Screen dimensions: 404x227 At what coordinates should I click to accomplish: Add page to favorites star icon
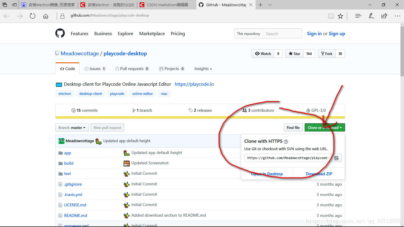pyautogui.click(x=340, y=16)
